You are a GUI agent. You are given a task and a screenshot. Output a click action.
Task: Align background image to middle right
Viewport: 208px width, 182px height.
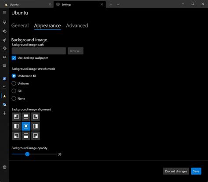[x=36, y=126]
